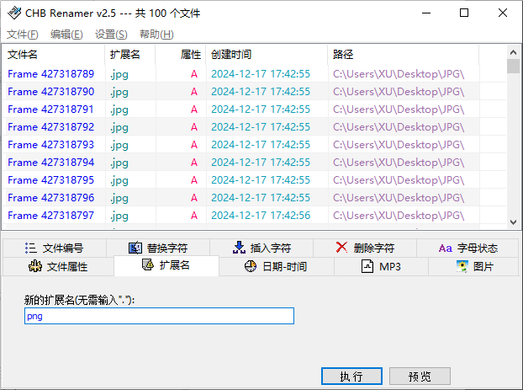Click the MP3 document icon
Screen dimensions: 523x390
click(x=367, y=266)
